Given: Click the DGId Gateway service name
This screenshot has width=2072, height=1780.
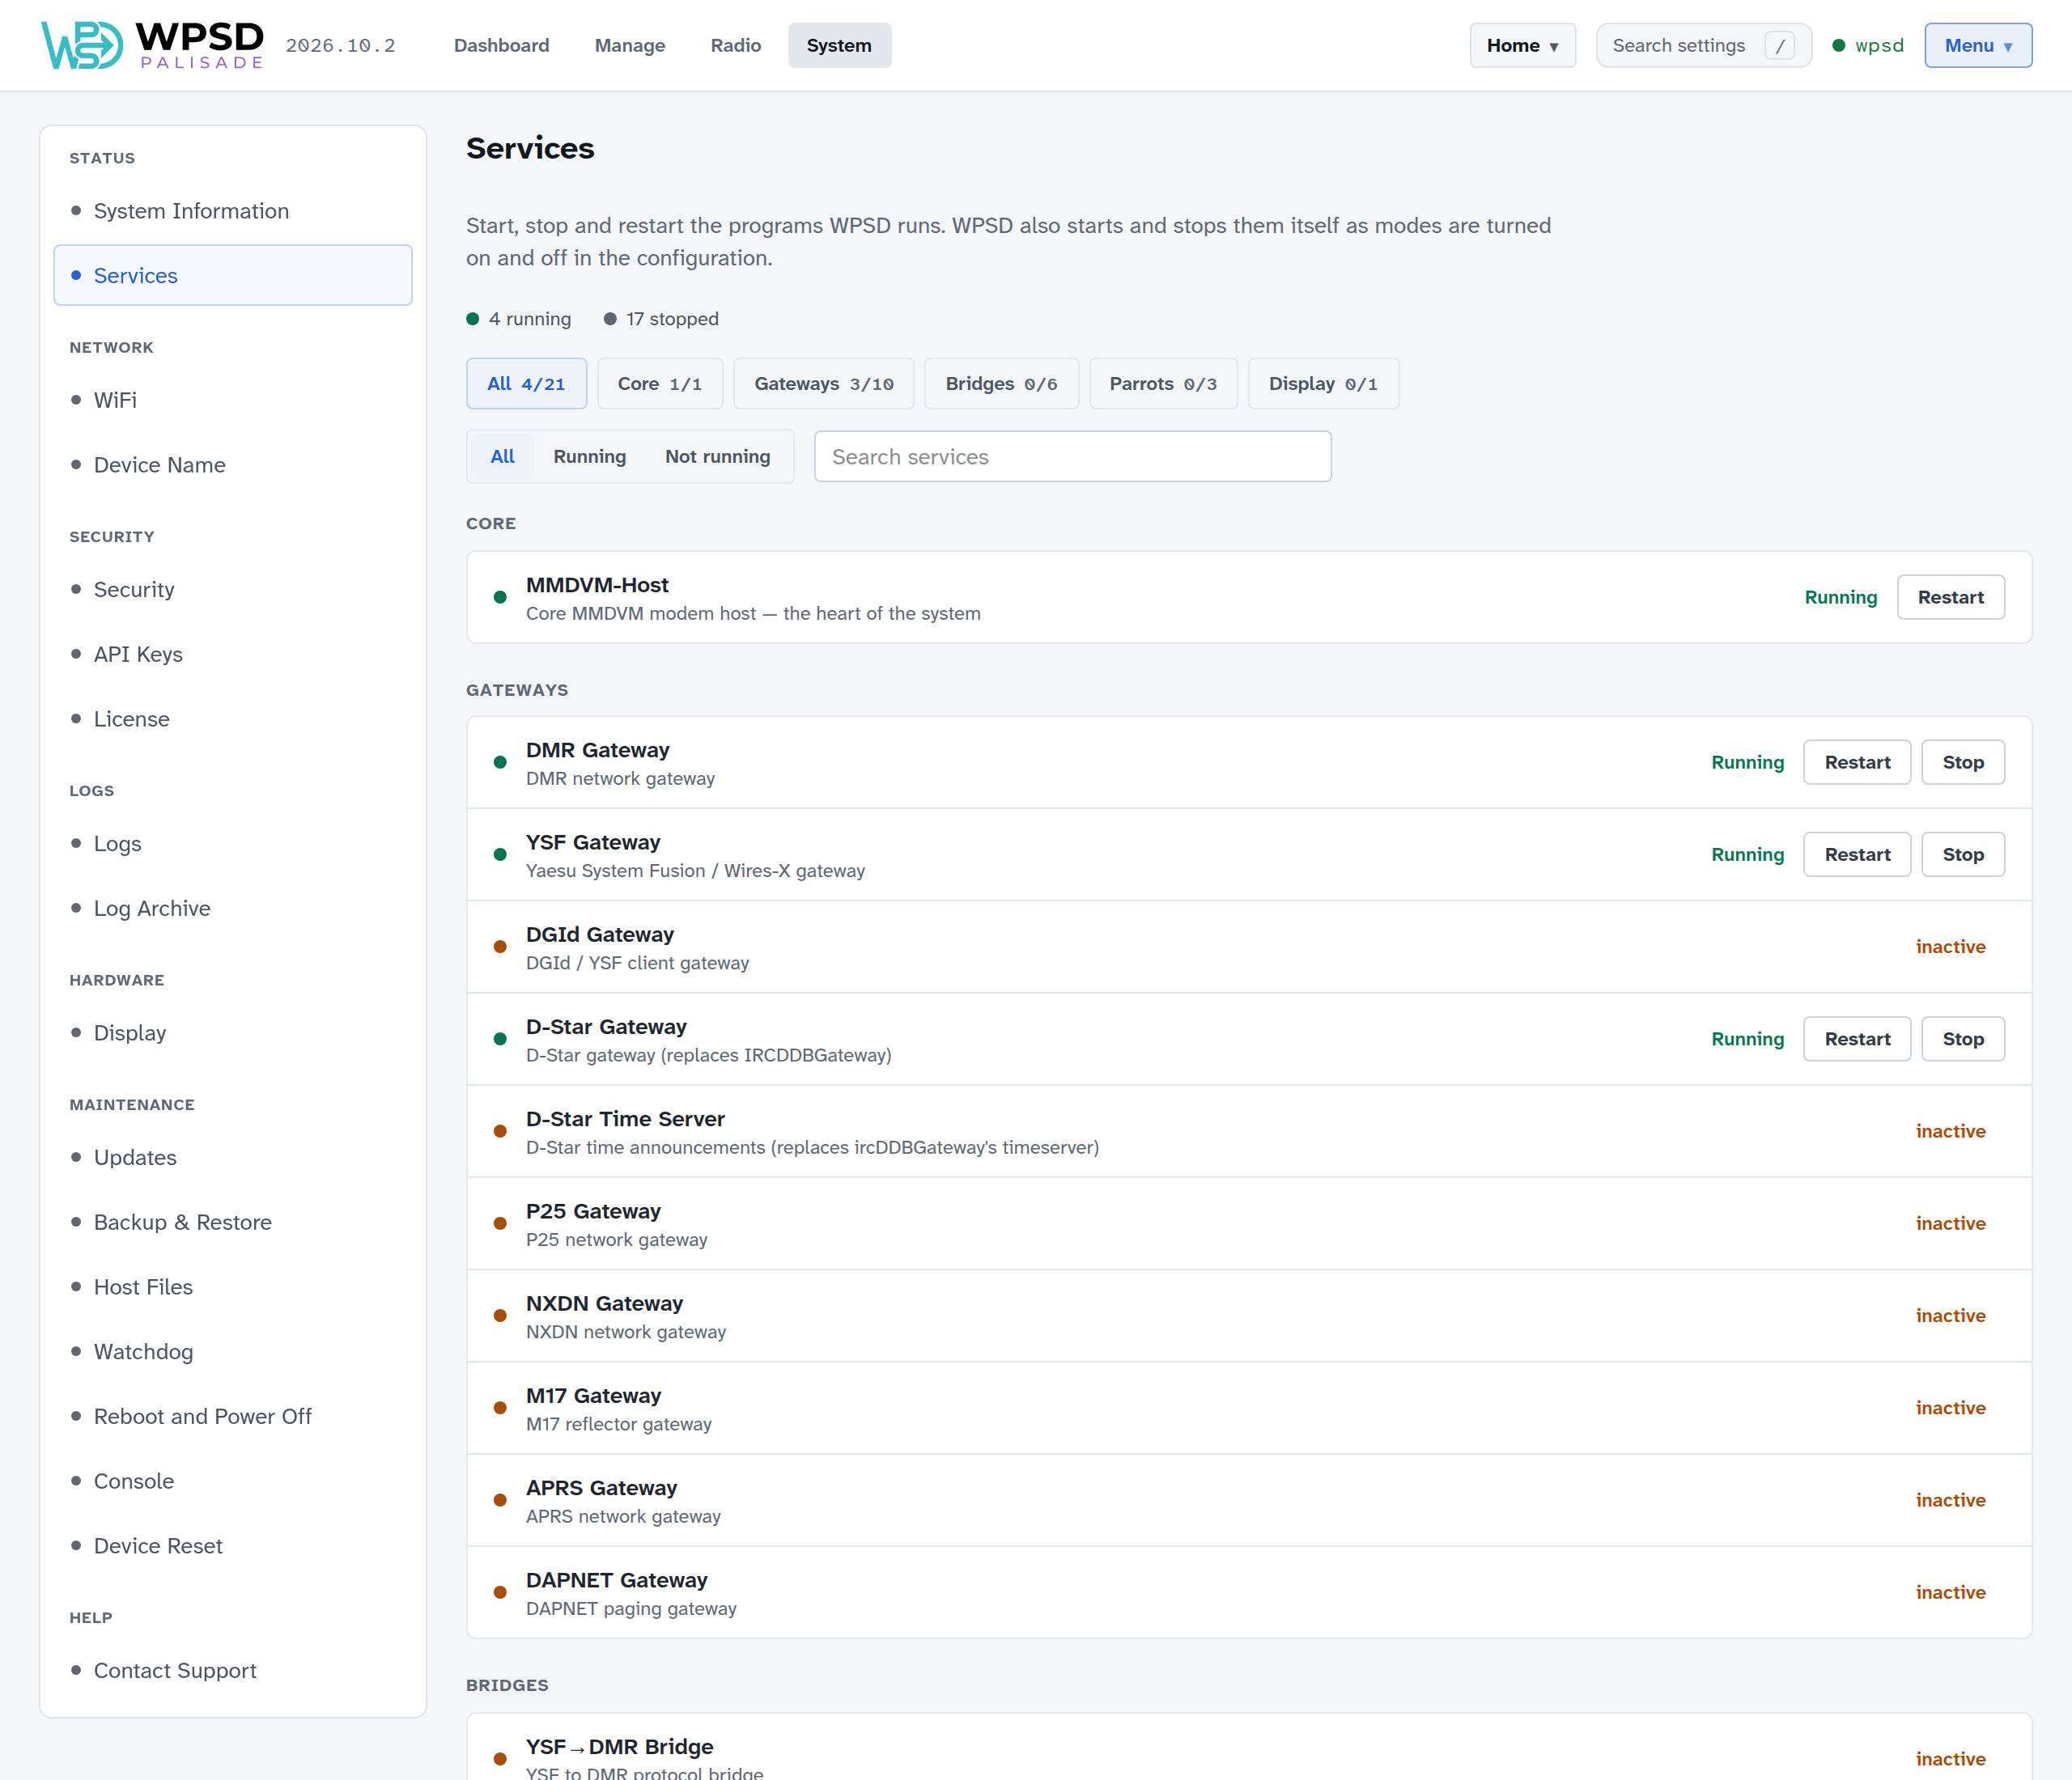Looking at the screenshot, I should point(600,934).
